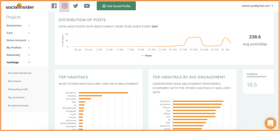The height and width of the screenshot is (131, 280).
Task: Click the Add Social Profile button
Action: pos(116,6)
